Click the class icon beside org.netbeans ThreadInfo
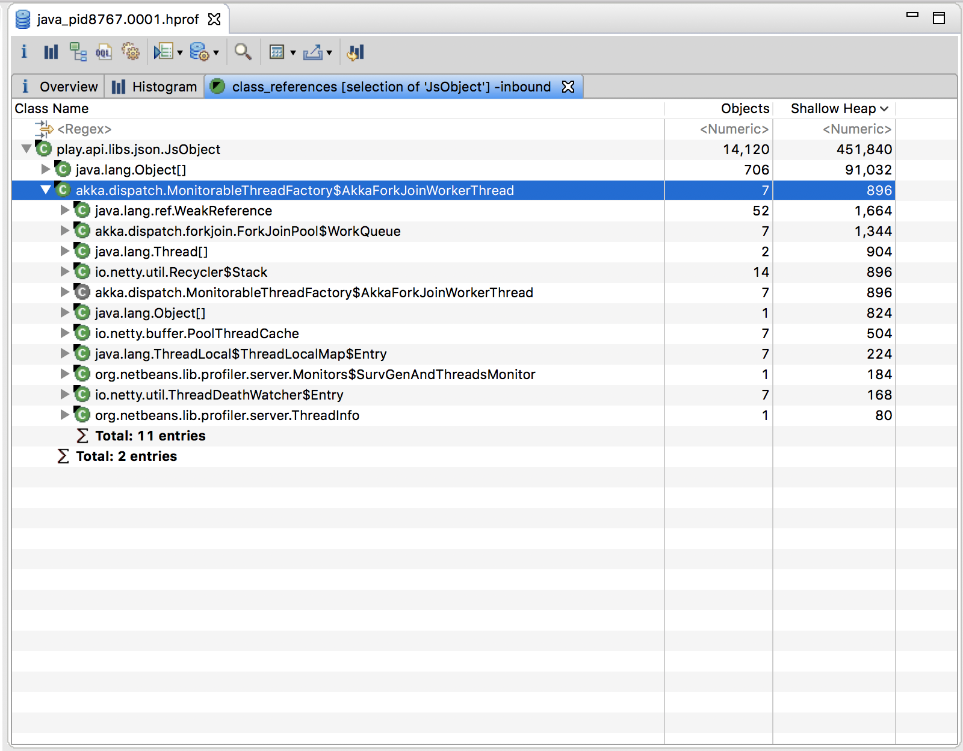 pos(82,415)
